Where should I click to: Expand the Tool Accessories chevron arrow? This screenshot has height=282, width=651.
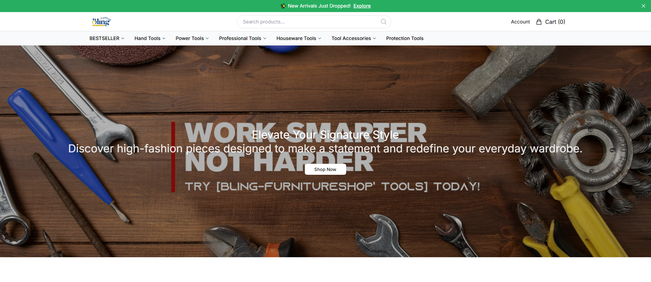pyautogui.click(x=374, y=38)
